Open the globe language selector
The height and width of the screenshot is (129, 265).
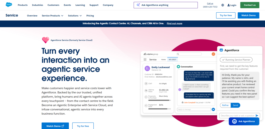coord(223,5)
